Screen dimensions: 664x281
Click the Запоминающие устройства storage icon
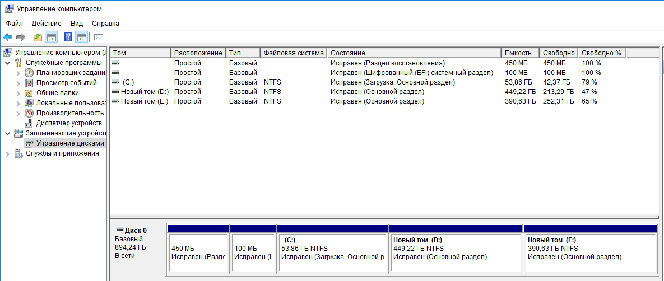click(x=18, y=133)
